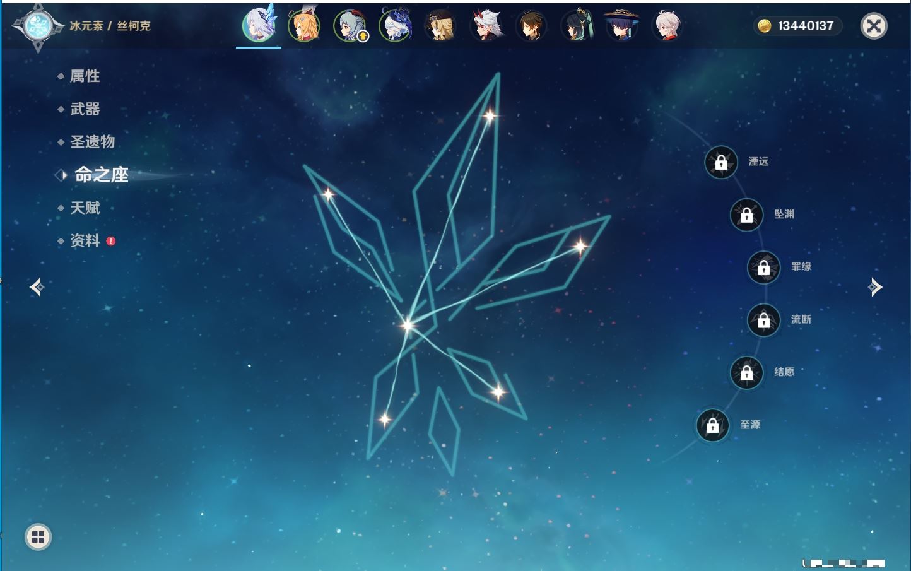The image size is (911, 571).
Task: Click the Mora coin icon
Action: (764, 26)
